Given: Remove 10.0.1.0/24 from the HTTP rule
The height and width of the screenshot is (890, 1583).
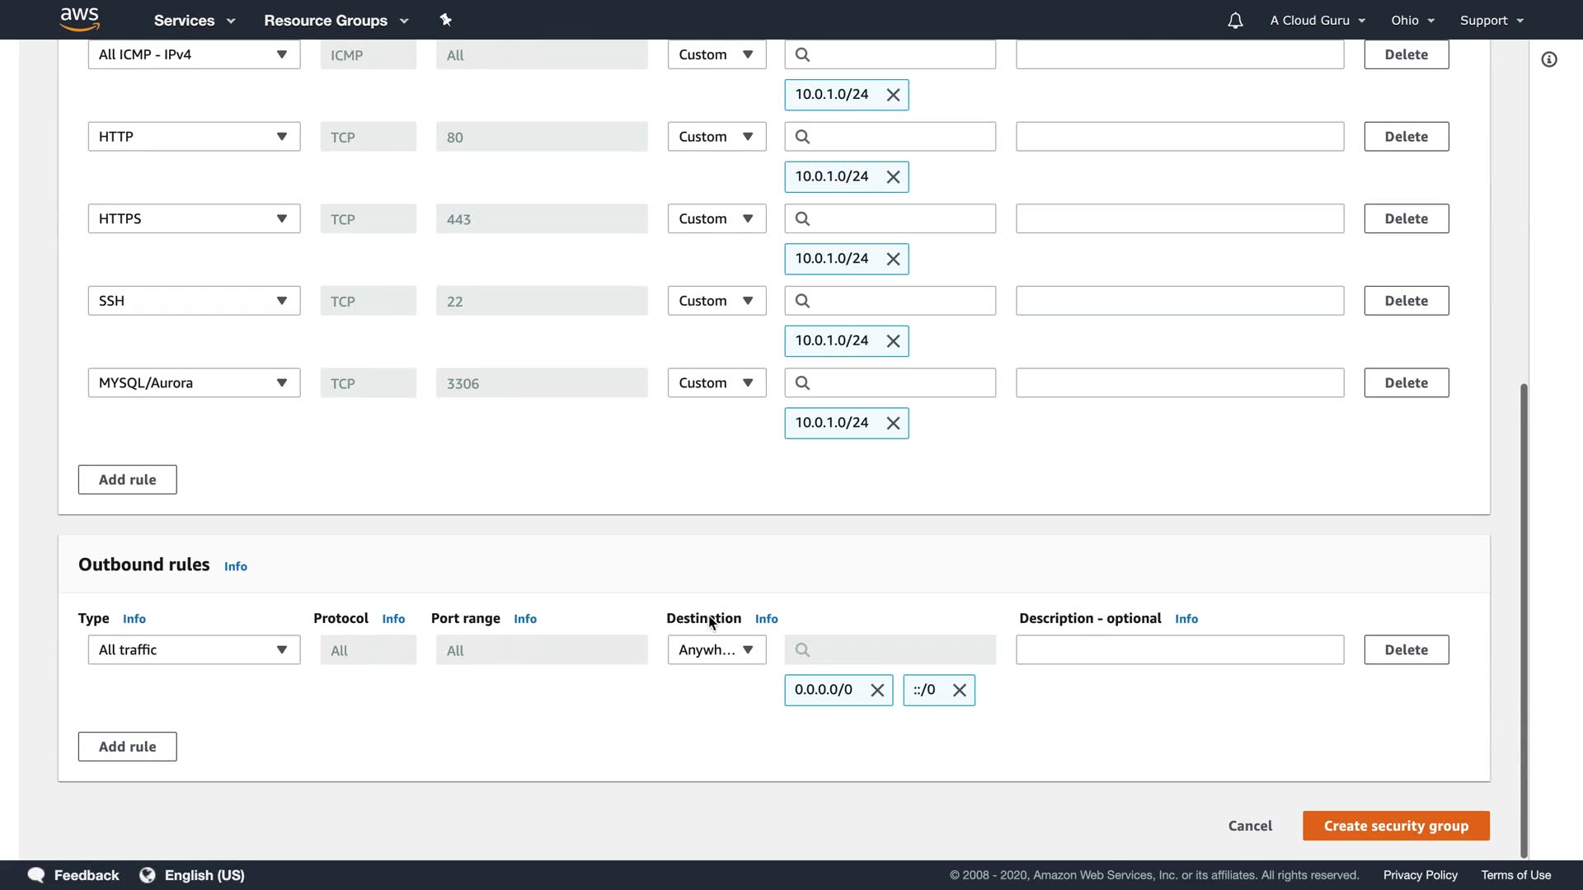Looking at the screenshot, I should pyautogui.click(x=893, y=177).
